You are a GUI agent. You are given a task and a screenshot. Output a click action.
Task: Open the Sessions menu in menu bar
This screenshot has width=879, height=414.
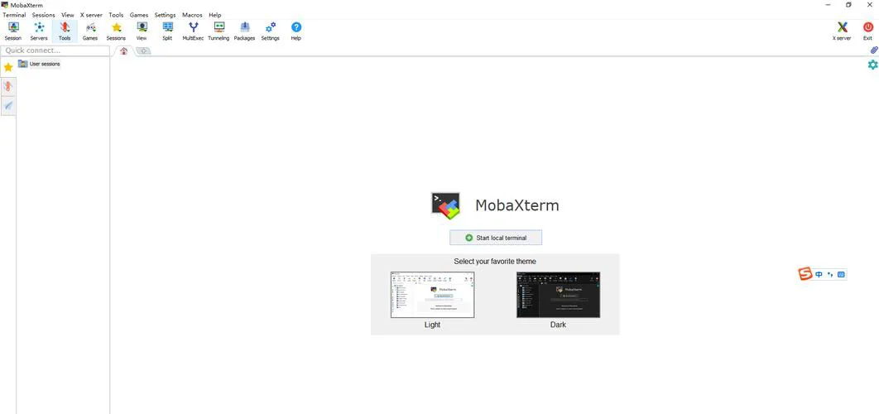pos(43,15)
